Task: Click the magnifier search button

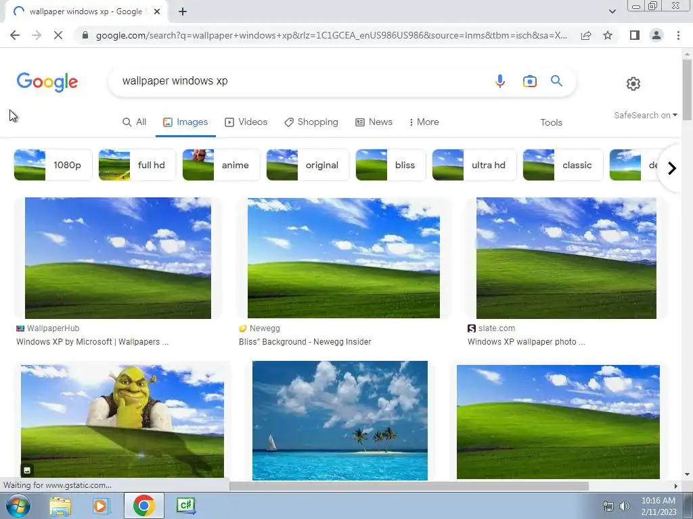Action: (x=556, y=81)
